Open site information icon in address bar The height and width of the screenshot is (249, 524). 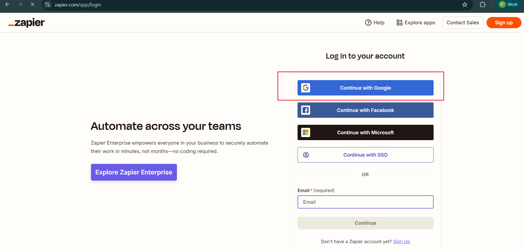(x=48, y=5)
